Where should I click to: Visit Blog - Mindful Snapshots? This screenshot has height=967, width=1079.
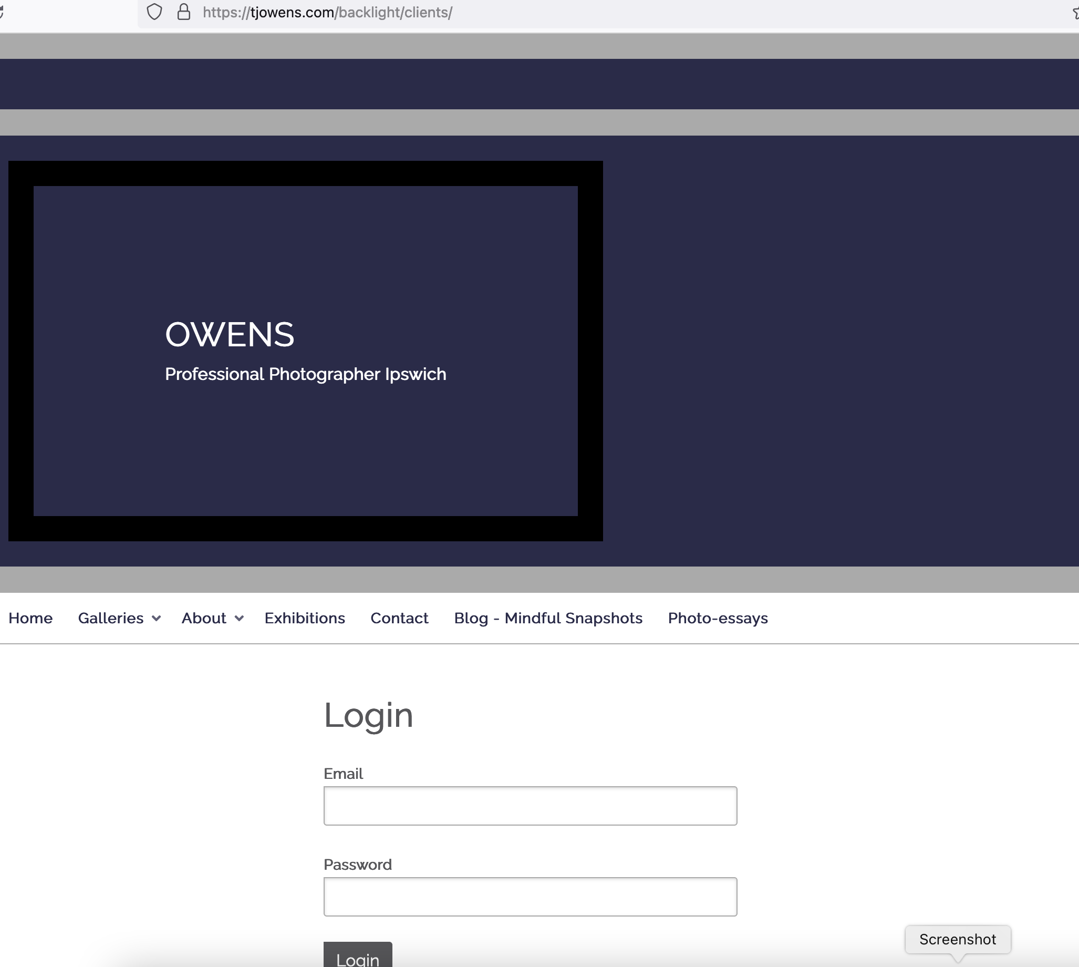click(x=548, y=618)
